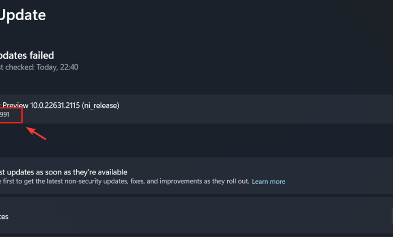Click the Update page heading
Screen dimensions: 393x237
pyautogui.click(x=23, y=16)
